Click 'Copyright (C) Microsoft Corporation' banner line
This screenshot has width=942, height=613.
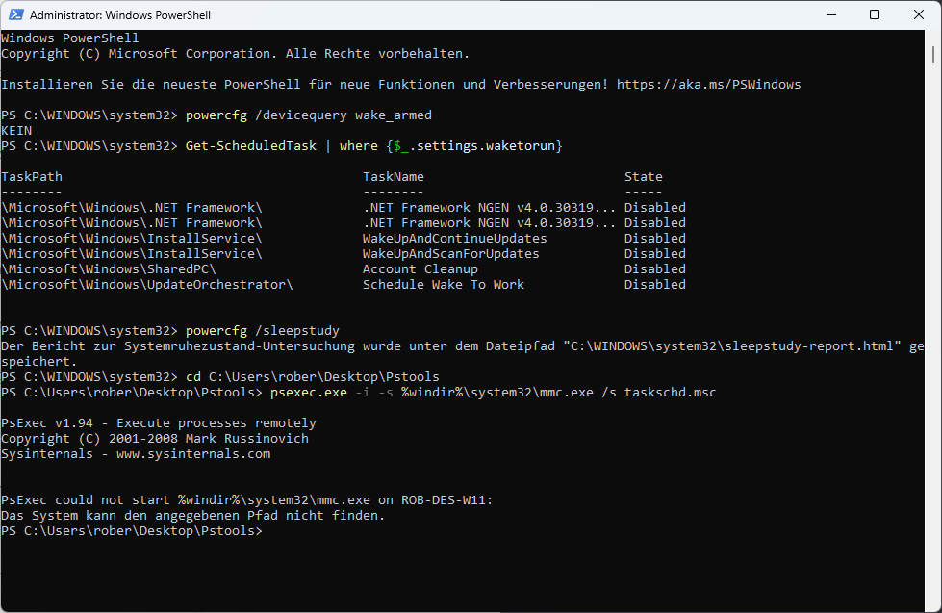235,54
